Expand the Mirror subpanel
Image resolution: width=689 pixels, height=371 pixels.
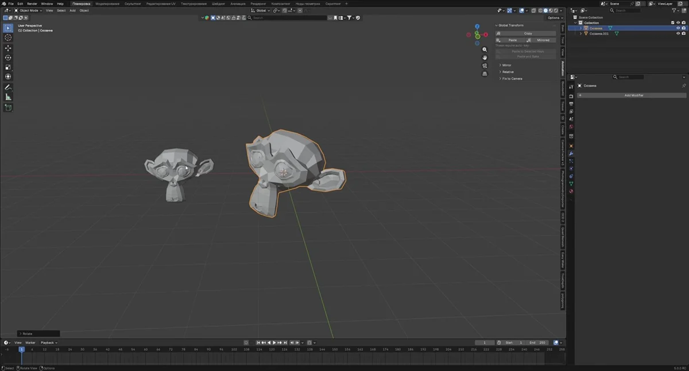(506, 65)
